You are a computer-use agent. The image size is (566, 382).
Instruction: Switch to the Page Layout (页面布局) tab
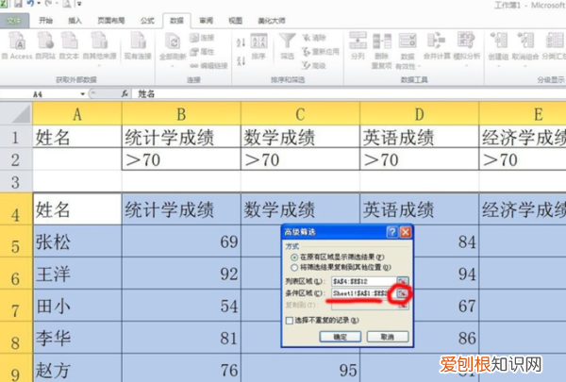click(x=111, y=21)
